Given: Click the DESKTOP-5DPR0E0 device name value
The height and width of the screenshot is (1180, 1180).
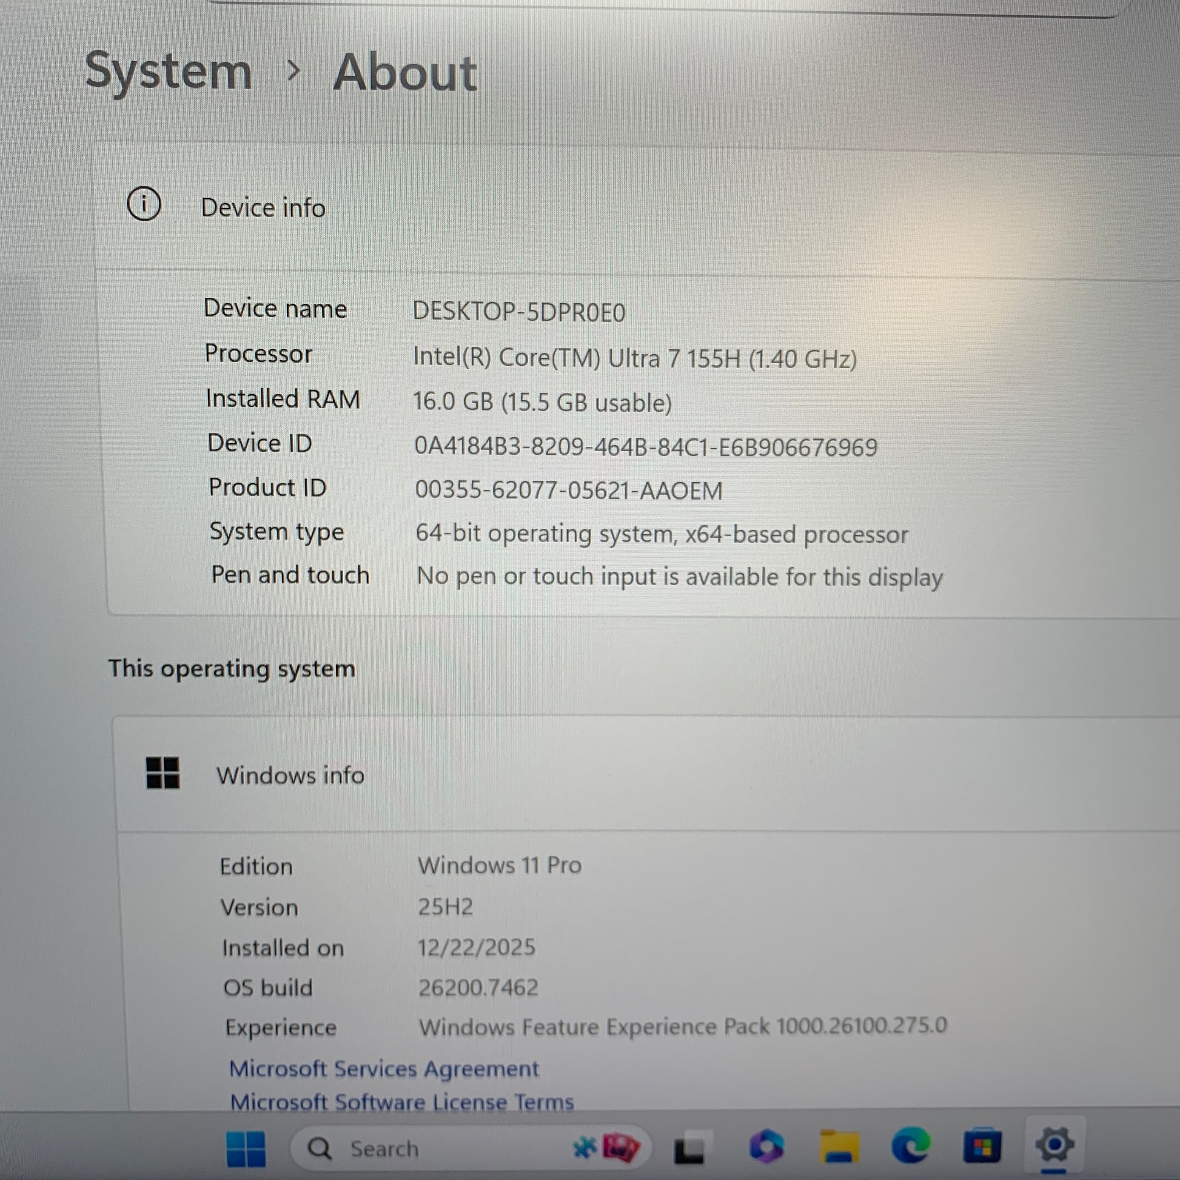Looking at the screenshot, I should tap(518, 312).
